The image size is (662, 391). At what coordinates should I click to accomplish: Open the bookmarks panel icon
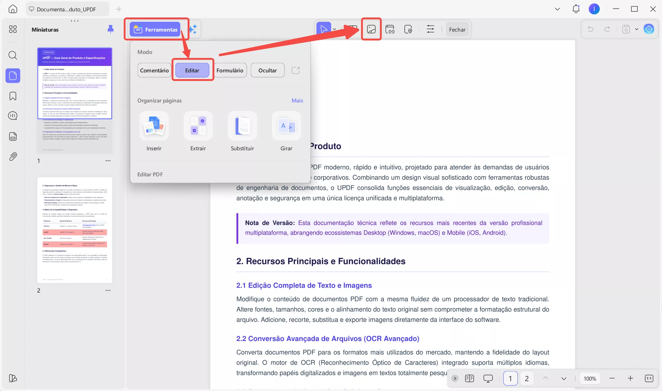pos(13,96)
